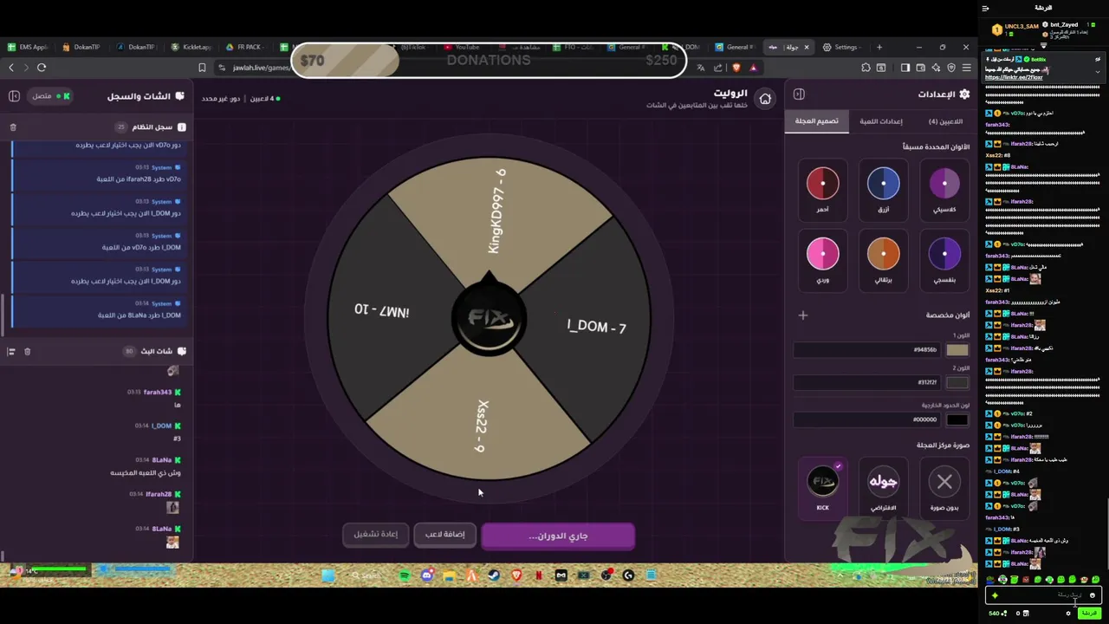Click the Kick chat message input
1109x624 pixels.
(x=1043, y=595)
